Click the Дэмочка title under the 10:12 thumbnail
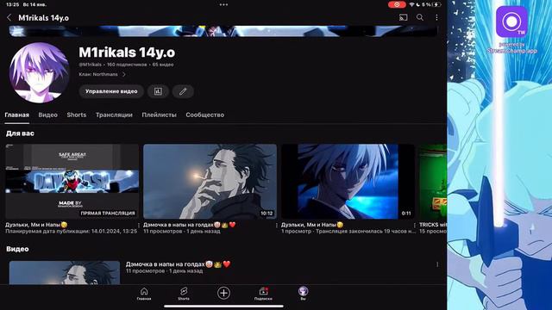Image resolution: width=552 pixels, height=310 pixels. click(x=190, y=225)
